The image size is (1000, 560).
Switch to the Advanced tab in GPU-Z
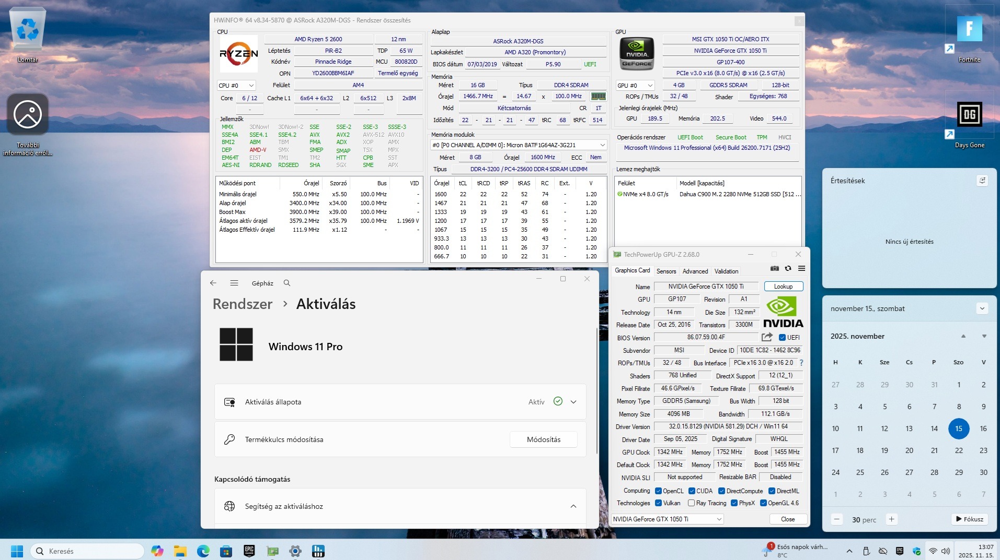695,271
